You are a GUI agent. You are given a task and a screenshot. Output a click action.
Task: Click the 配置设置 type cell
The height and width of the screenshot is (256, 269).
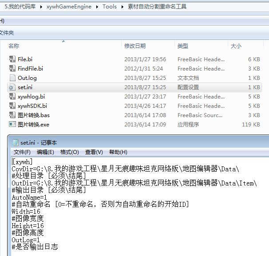(188, 87)
